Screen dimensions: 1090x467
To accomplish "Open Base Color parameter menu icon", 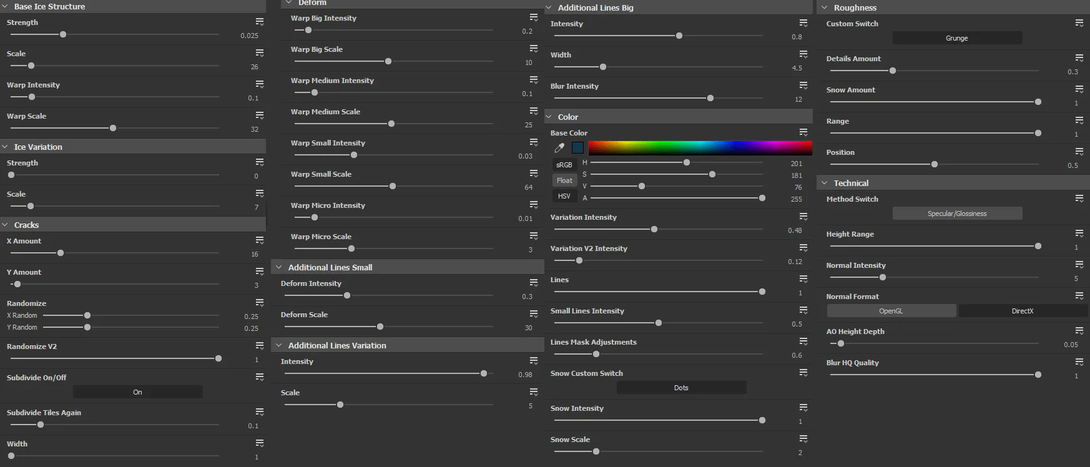I will (803, 132).
